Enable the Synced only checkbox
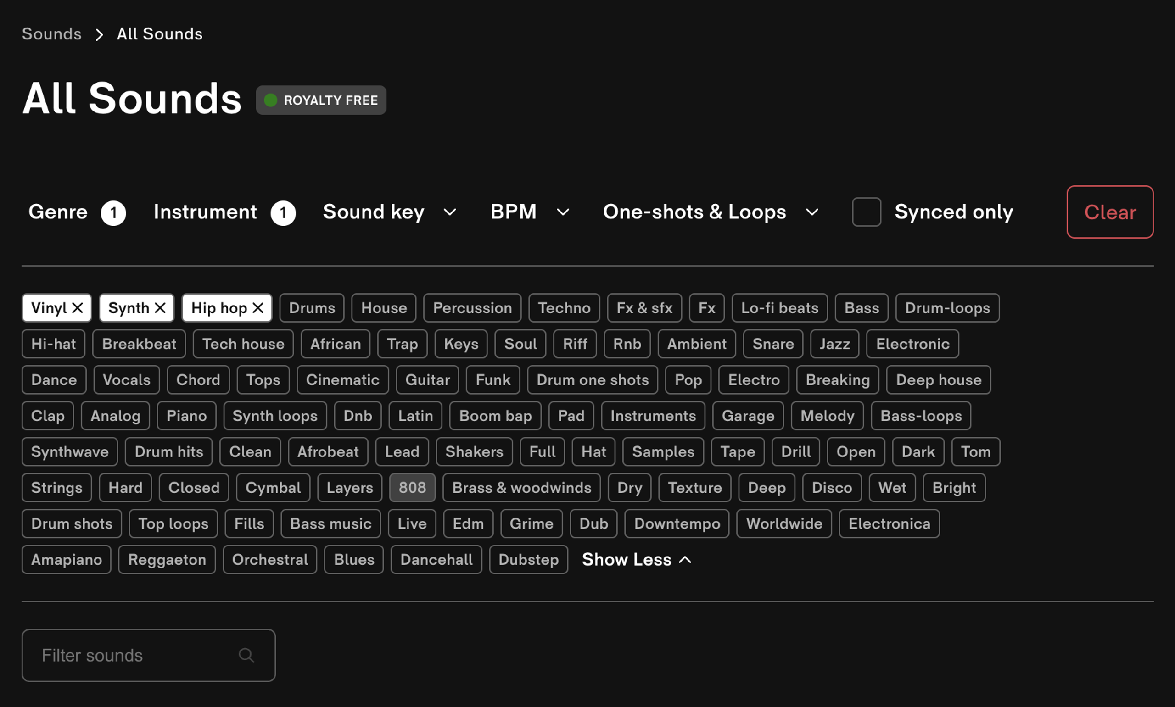1175x707 pixels. pos(866,212)
